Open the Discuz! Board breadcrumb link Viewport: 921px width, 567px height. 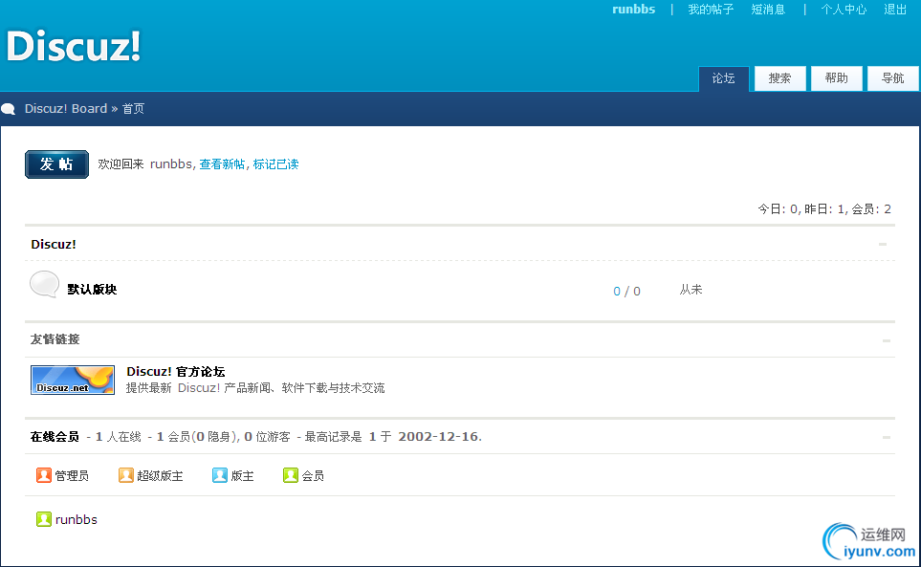pos(66,109)
